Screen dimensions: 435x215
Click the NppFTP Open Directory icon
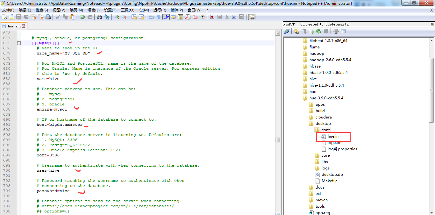point(297,31)
